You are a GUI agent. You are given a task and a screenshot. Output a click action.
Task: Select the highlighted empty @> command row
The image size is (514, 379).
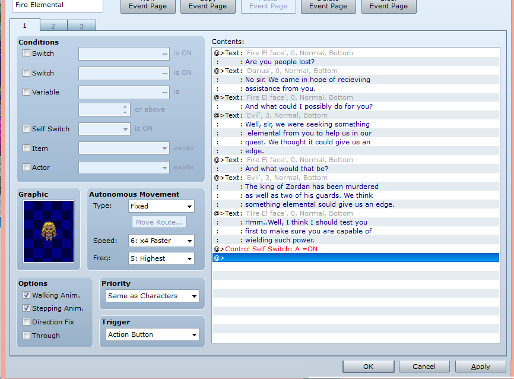click(356, 258)
